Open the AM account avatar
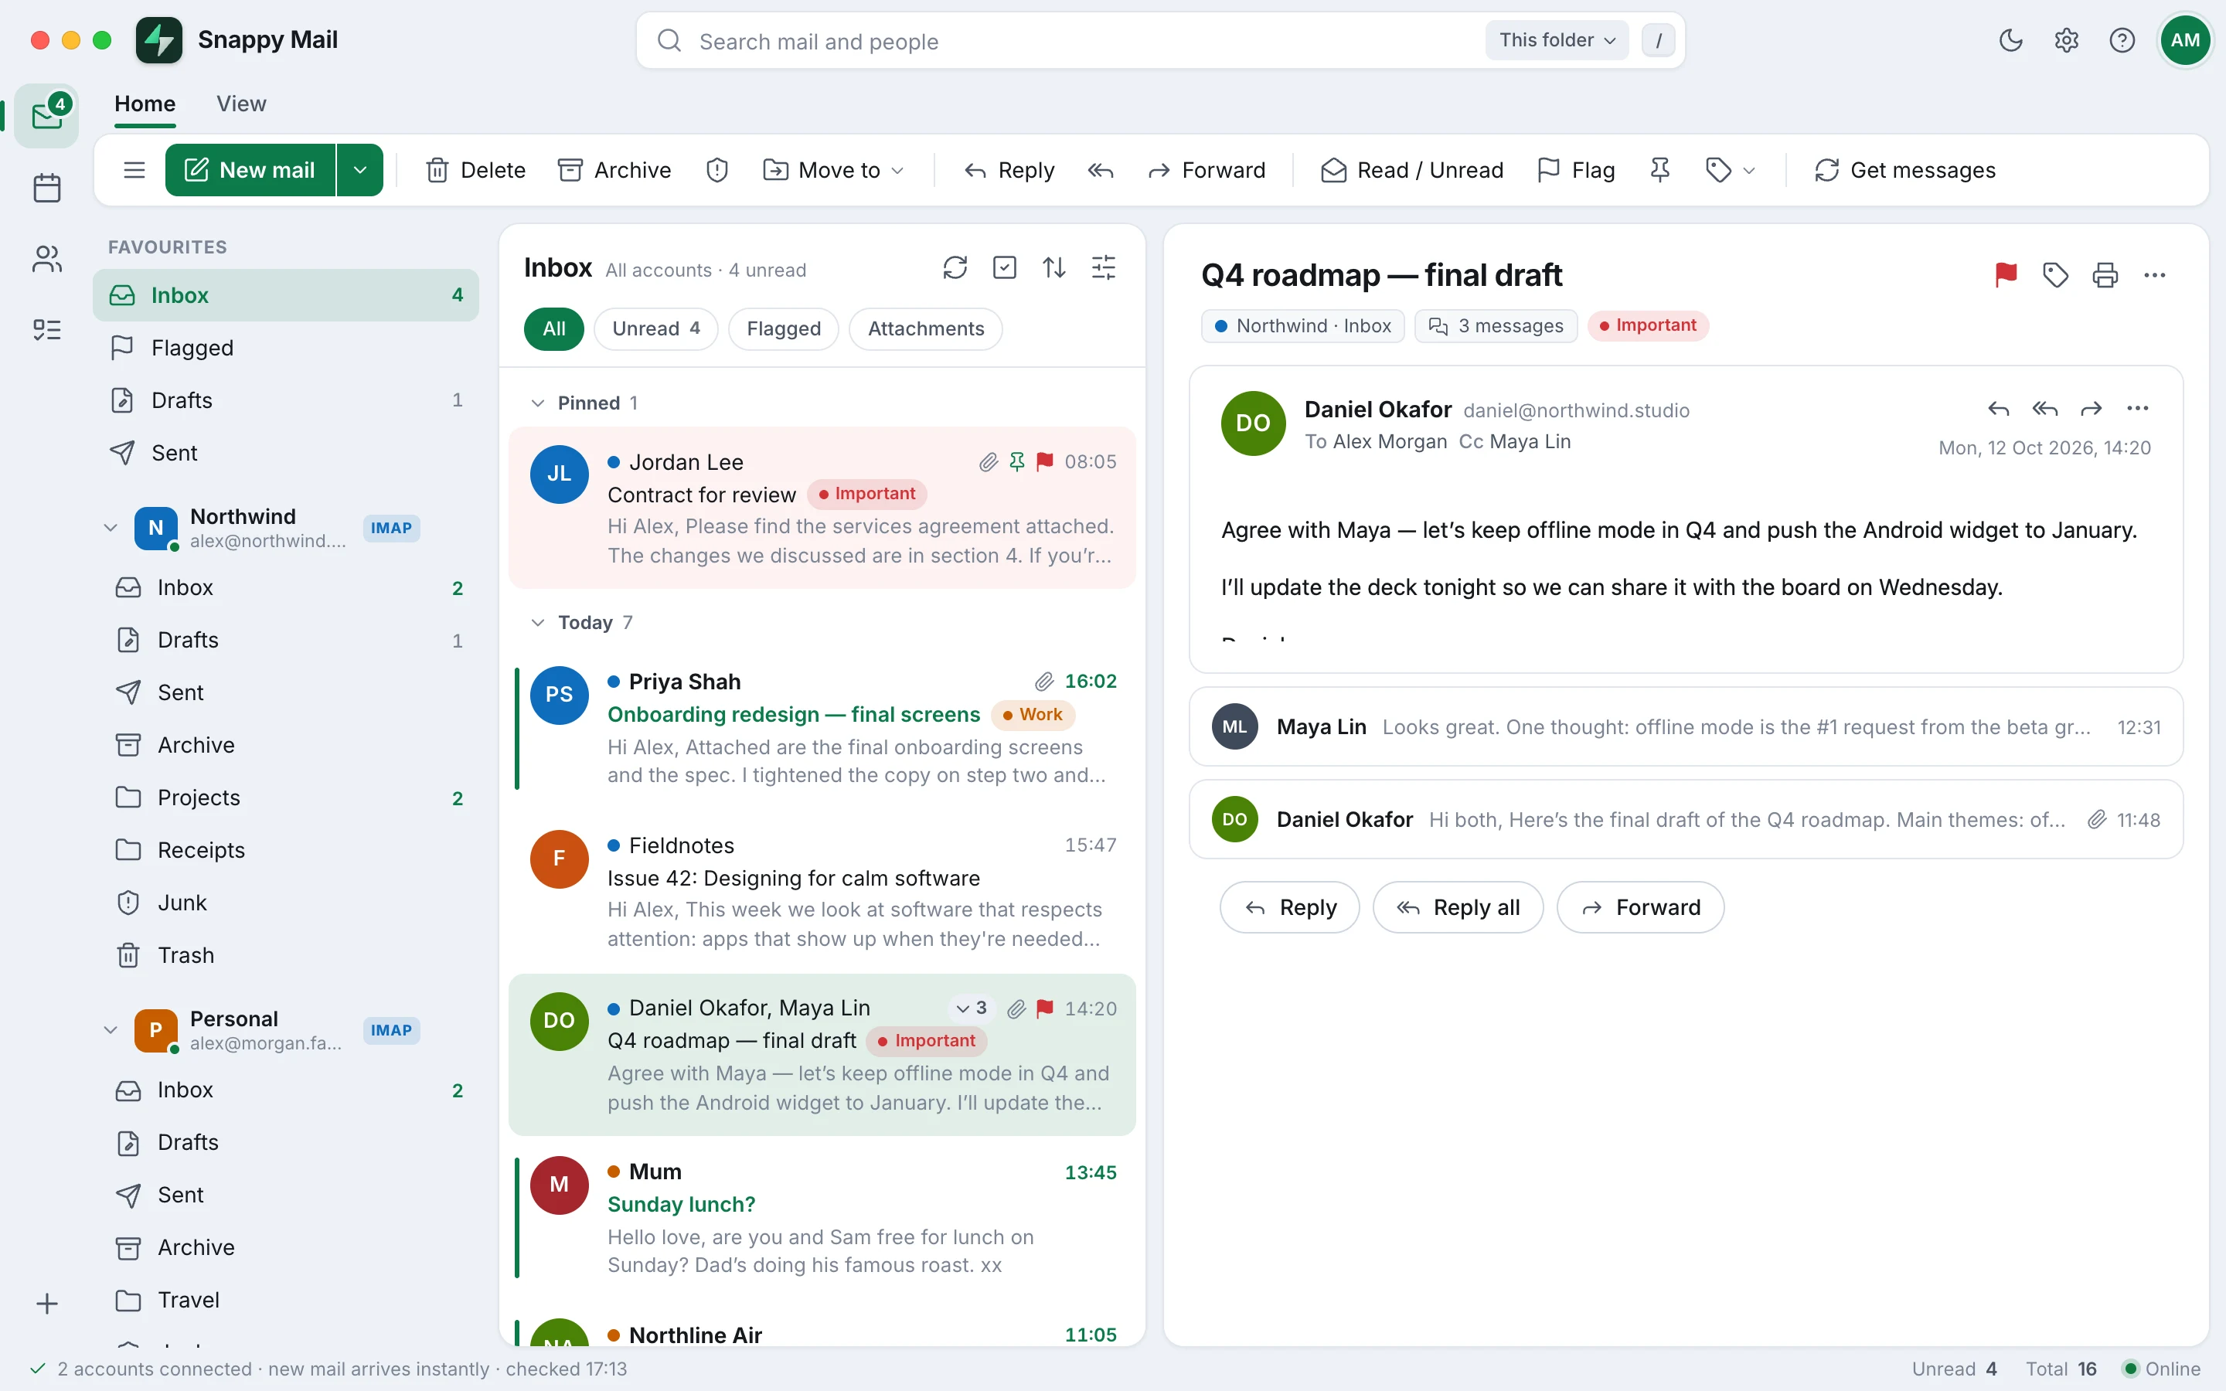Viewport: 2226px width, 1391px height. point(2184,40)
